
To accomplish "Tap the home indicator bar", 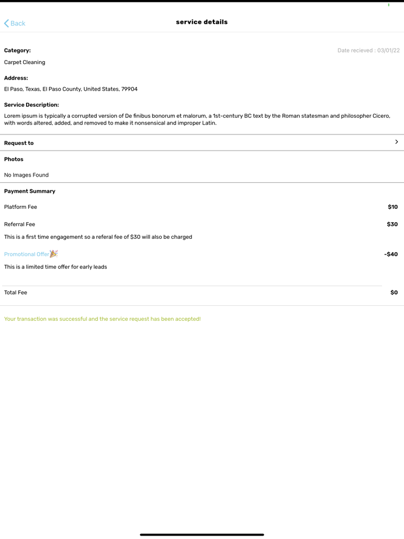I will [x=201, y=534].
